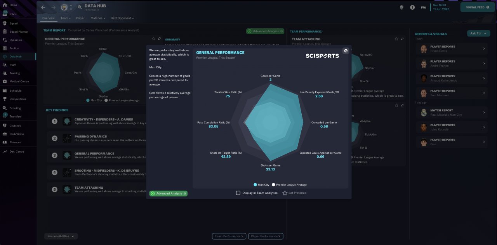Open Home from the sidebar

18,5
